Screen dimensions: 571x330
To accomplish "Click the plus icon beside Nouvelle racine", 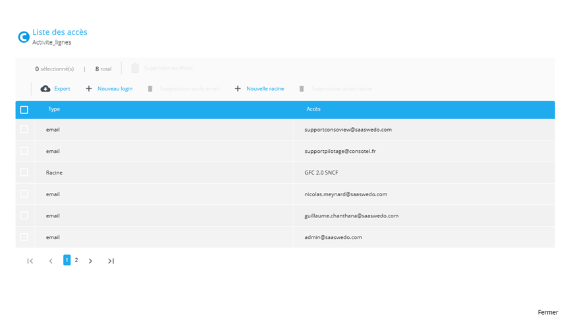I will (238, 88).
